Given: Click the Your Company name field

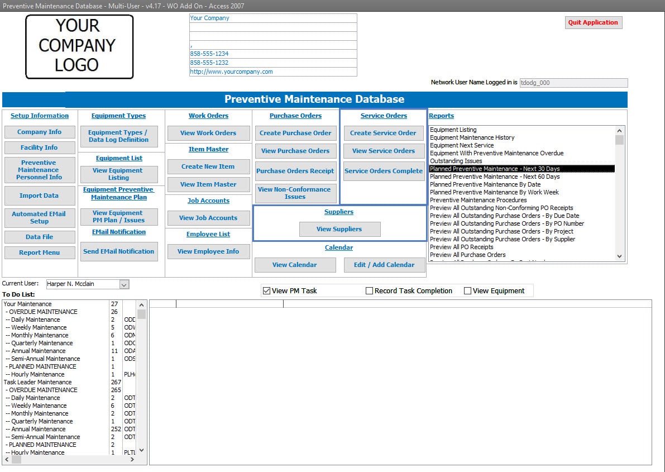Looking at the screenshot, I should 273,18.
